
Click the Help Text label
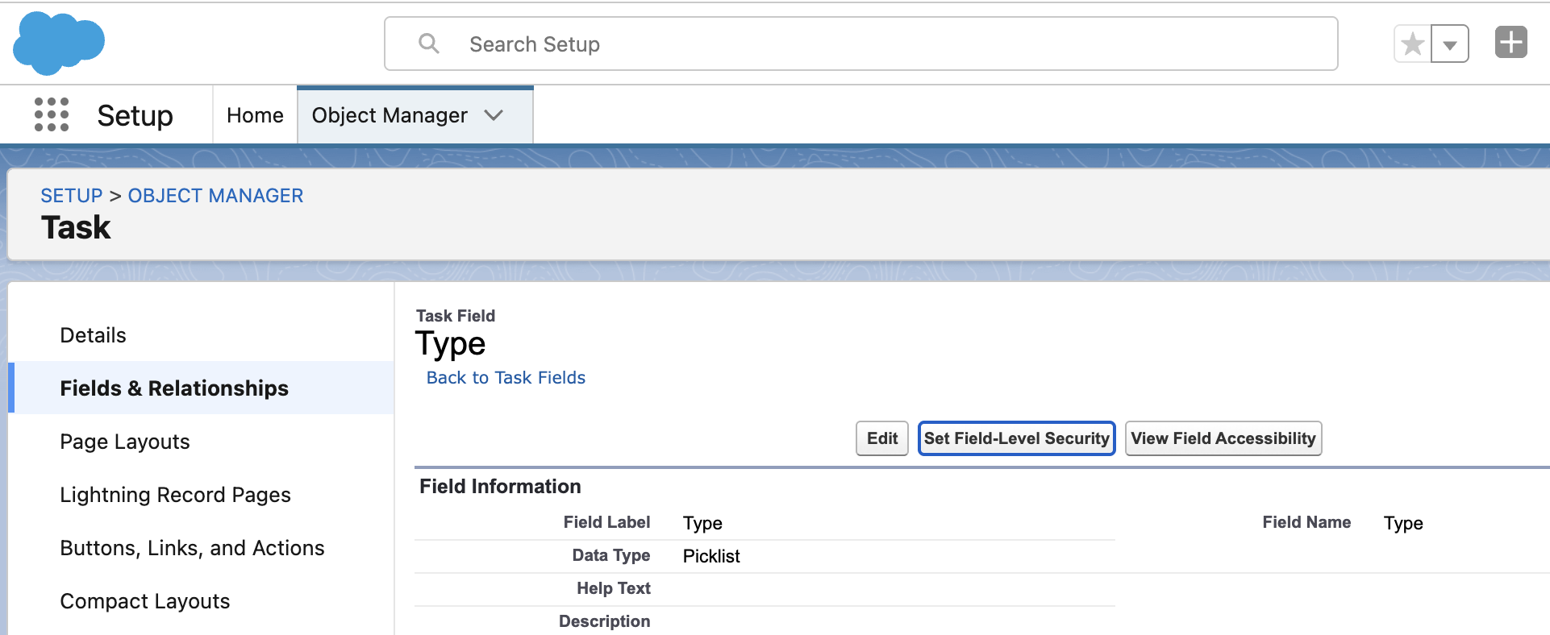(614, 588)
